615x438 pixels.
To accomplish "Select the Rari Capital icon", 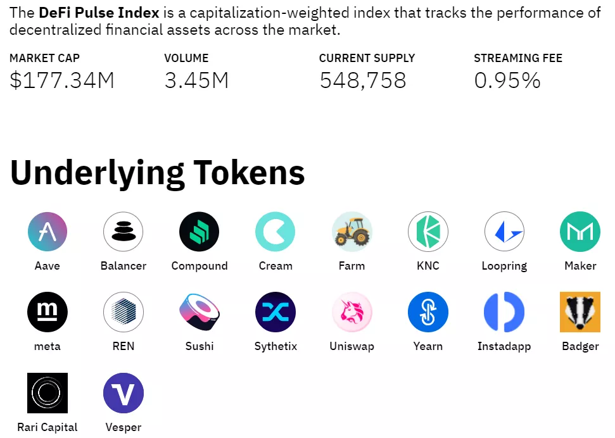I will tap(48, 393).
